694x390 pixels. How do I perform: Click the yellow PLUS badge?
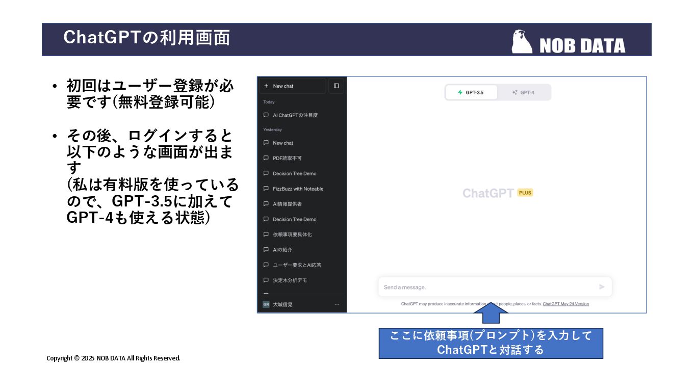(525, 193)
